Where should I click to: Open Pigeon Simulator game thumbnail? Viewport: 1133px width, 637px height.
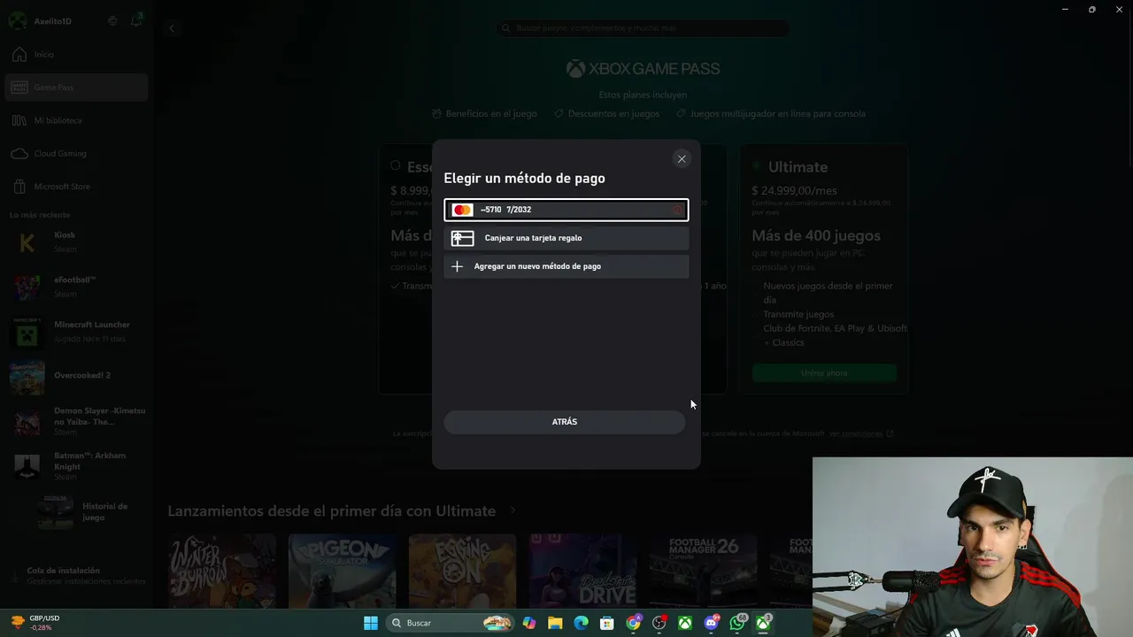coord(342,570)
